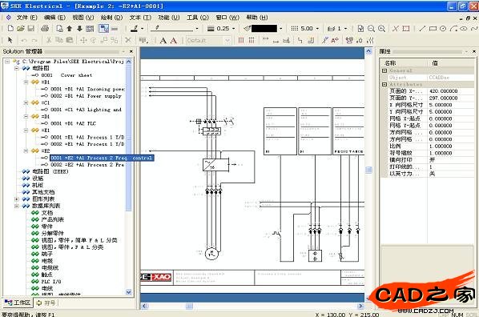Collapse the General section in properties
This screenshot has height=317, width=479.
pyautogui.click(x=384, y=70)
